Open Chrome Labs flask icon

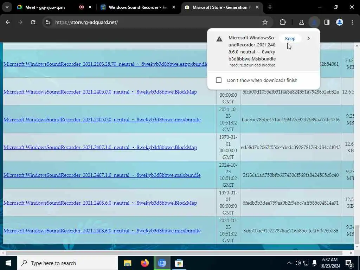pos(301,22)
